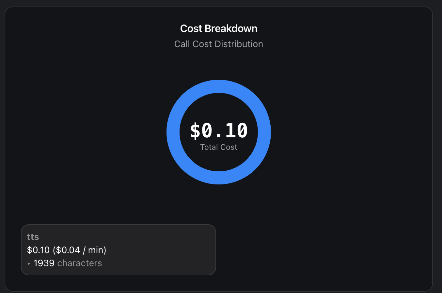
Task: Click the $0.10 total in the donut center
Action: (219, 130)
